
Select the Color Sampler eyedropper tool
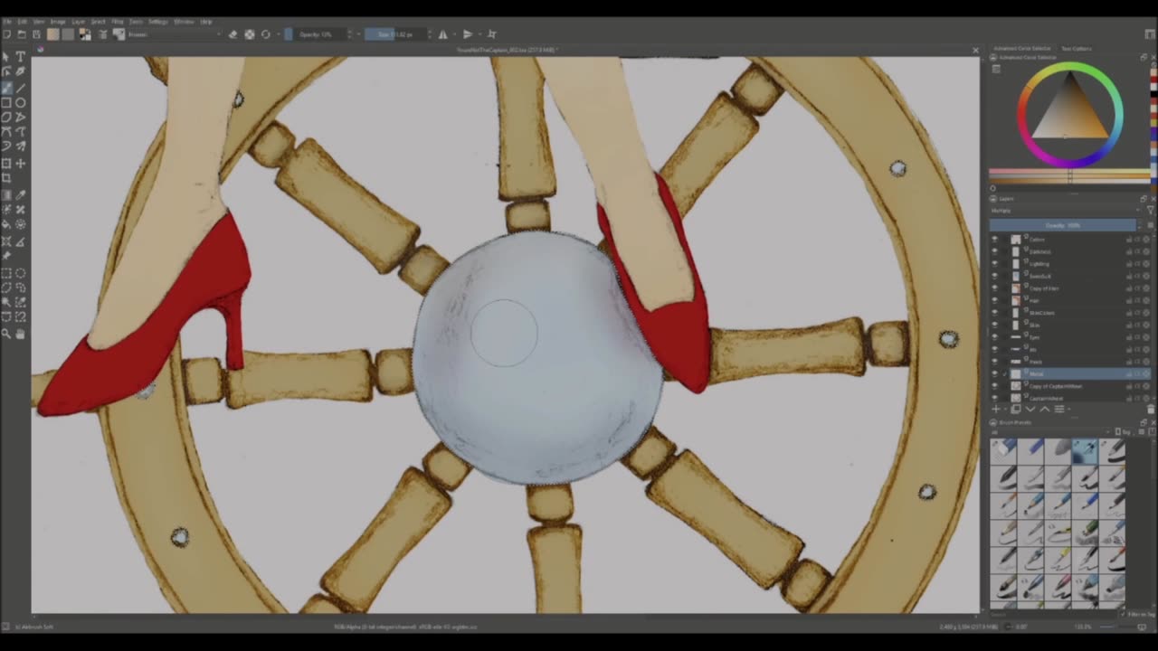click(20, 195)
